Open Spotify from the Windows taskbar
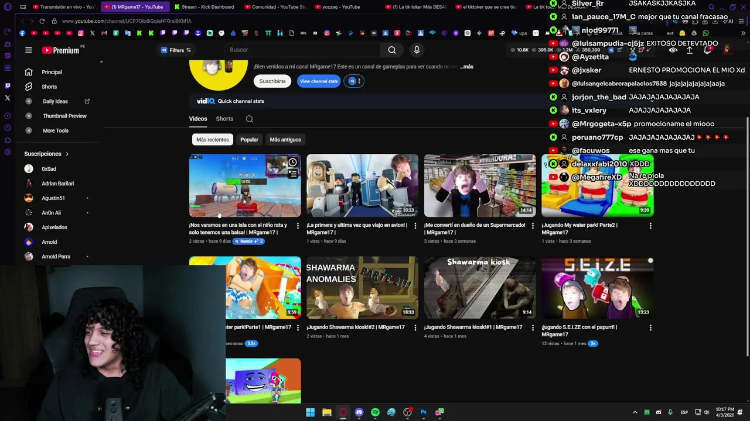 tap(375, 412)
